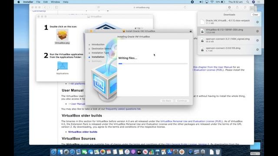
Task: Open Podcasts from the Dock
Action: [133, 152]
